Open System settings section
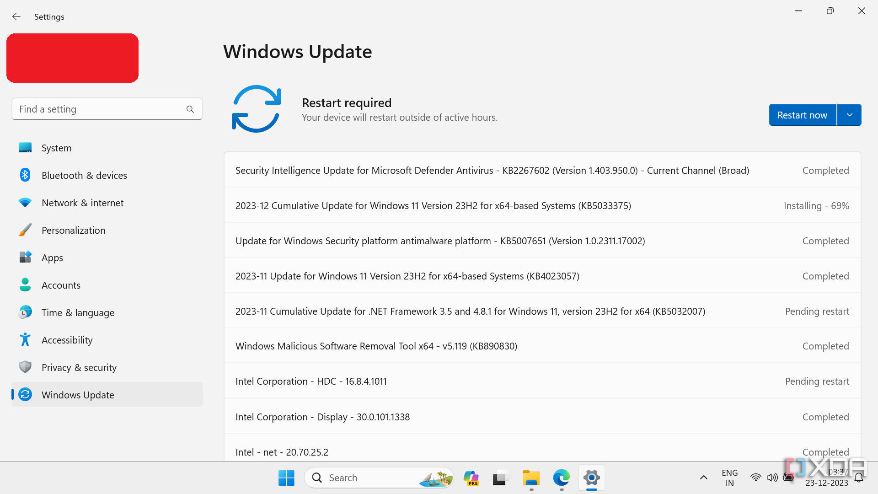 pyautogui.click(x=57, y=148)
